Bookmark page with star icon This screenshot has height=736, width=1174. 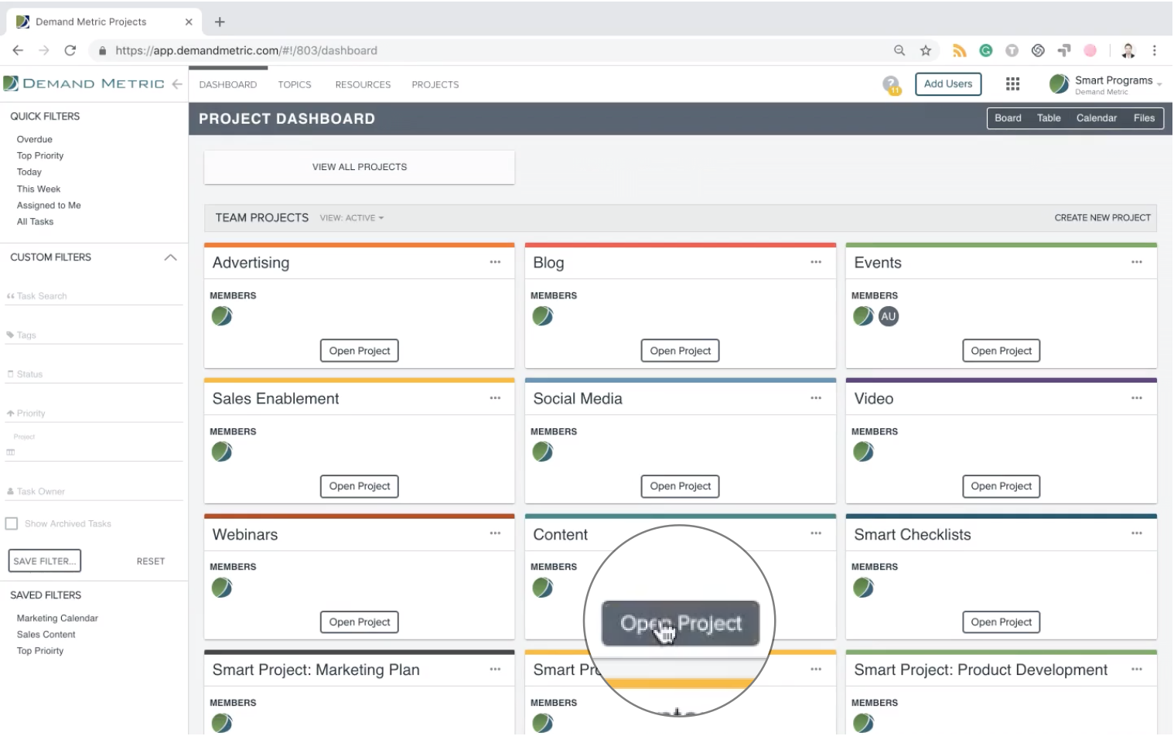point(926,50)
